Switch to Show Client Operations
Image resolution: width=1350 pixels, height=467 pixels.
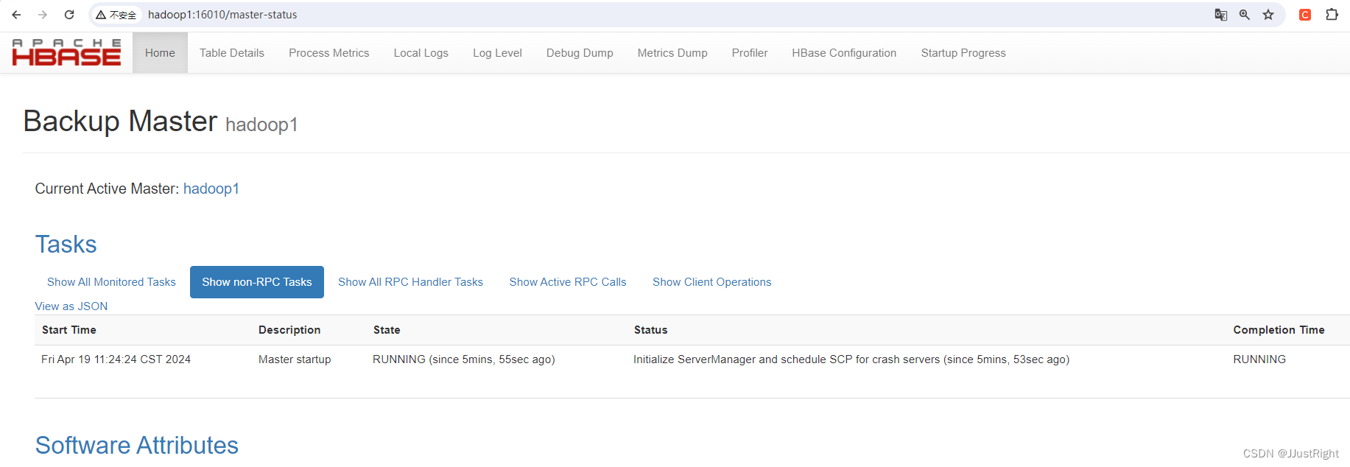click(712, 282)
